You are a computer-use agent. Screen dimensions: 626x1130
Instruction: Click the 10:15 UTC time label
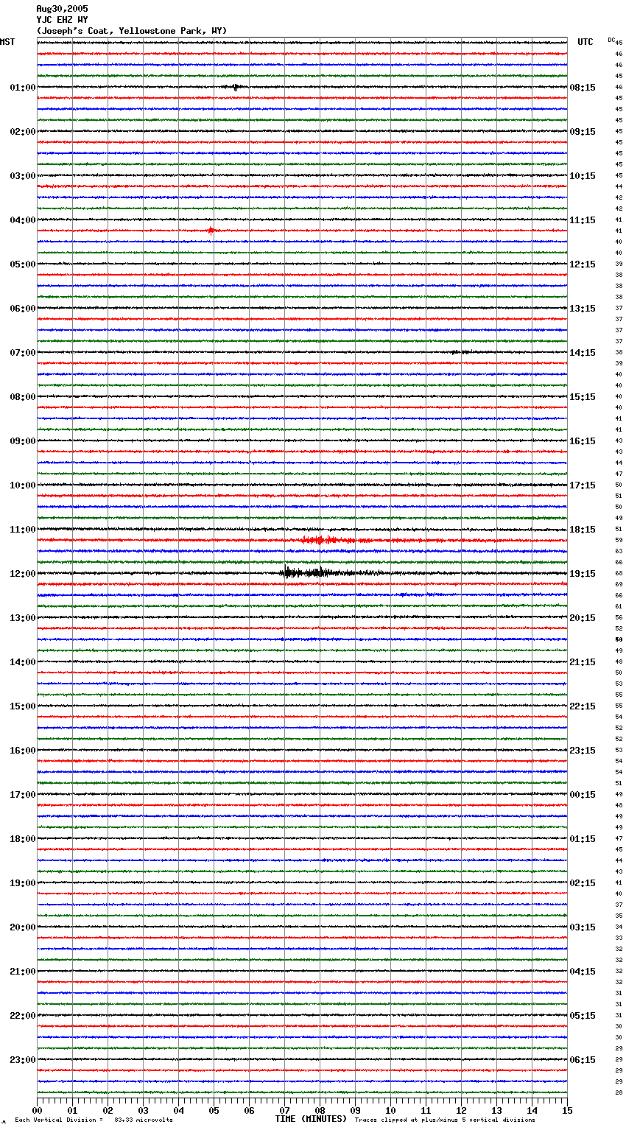583,176
